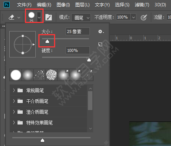
Task: Select the soft round recent brush
Action: [28, 75]
